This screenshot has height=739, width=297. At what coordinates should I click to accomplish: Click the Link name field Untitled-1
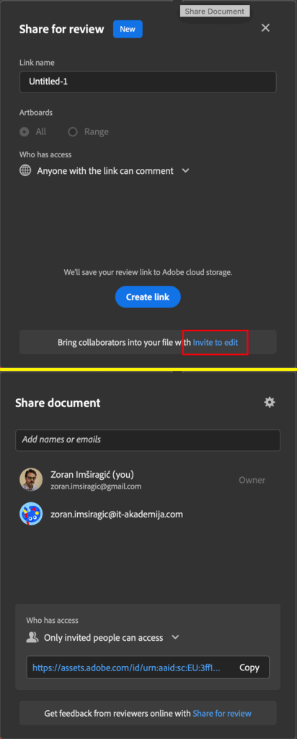pos(148,82)
